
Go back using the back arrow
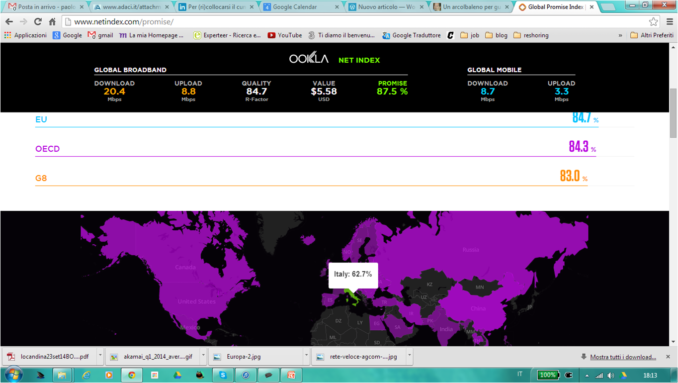[9, 22]
